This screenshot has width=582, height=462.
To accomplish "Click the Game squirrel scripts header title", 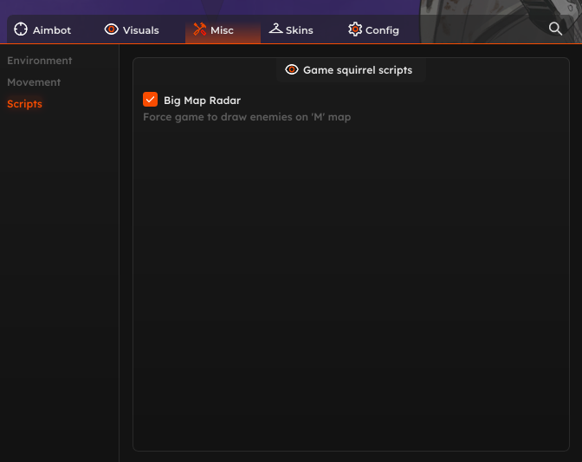I will click(x=358, y=70).
